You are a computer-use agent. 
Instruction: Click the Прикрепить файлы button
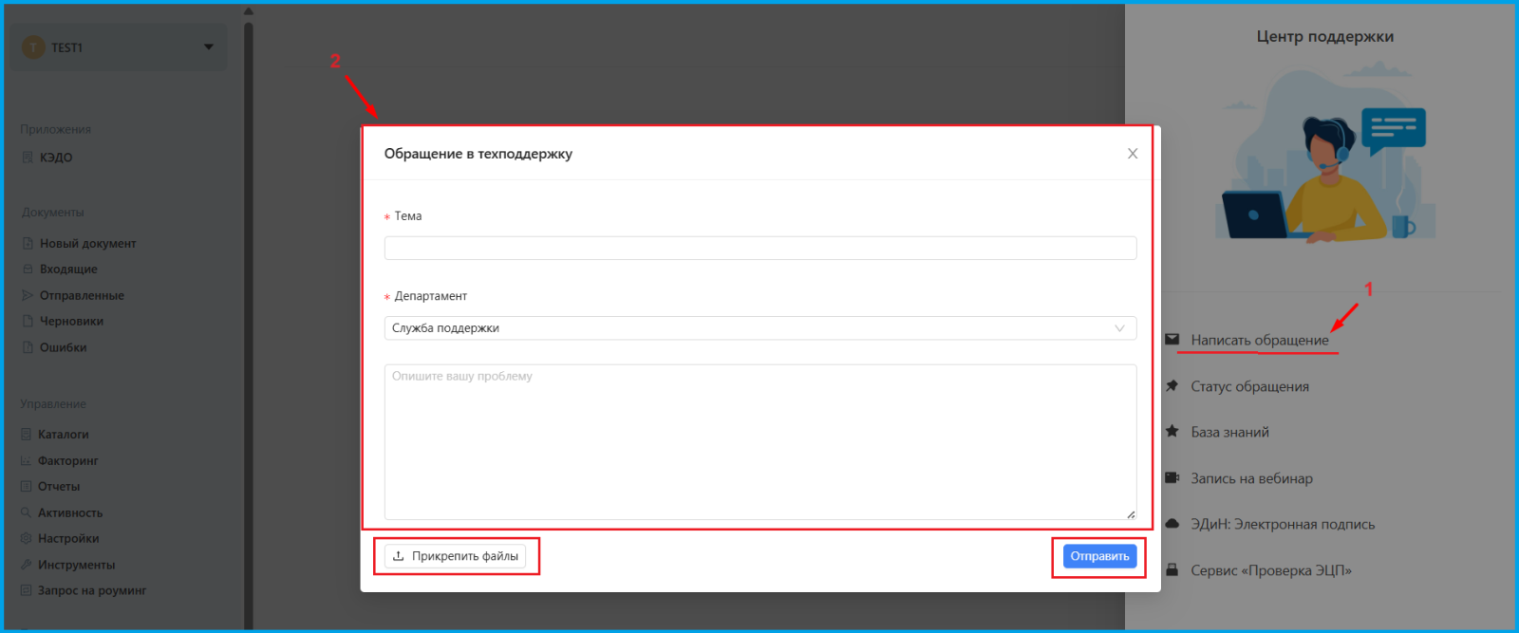456,556
